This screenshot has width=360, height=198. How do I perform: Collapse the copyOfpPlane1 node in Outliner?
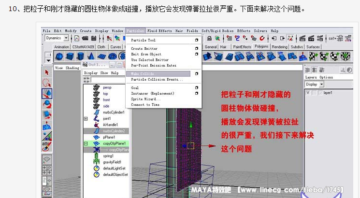[86, 143]
